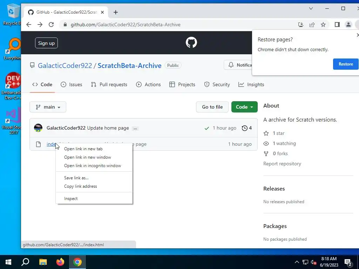Click the Update home page commit message
Screen dimensions: 359x269
[108, 128]
